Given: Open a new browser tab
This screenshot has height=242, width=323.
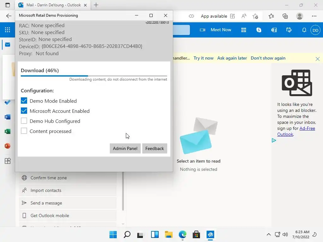Looking at the screenshot, I should point(96,5).
